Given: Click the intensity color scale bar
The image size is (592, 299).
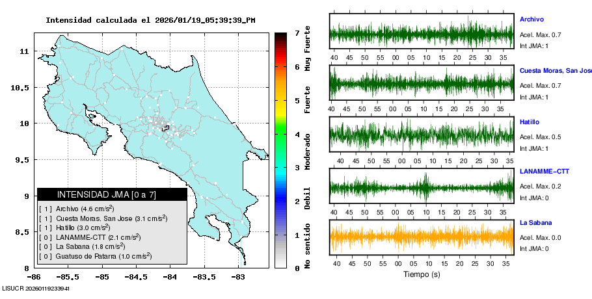Looking at the screenshot, I should pos(280,149).
